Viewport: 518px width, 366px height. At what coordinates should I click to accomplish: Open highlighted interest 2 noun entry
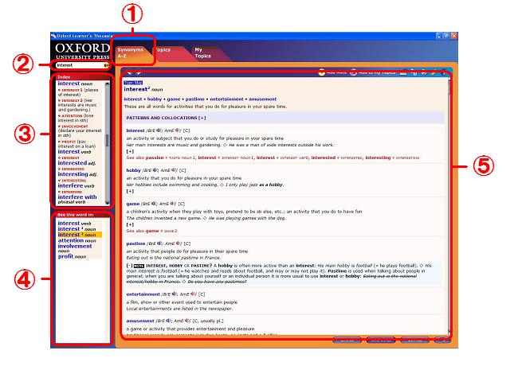pyautogui.click(x=80, y=235)
